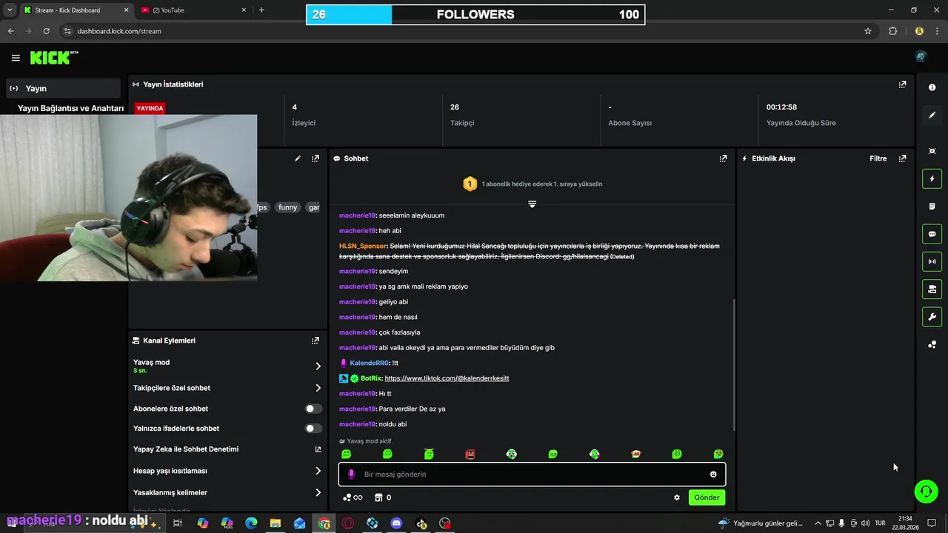The image size is (948, 533).
Task: Reload the page
Action: point(46,31)
